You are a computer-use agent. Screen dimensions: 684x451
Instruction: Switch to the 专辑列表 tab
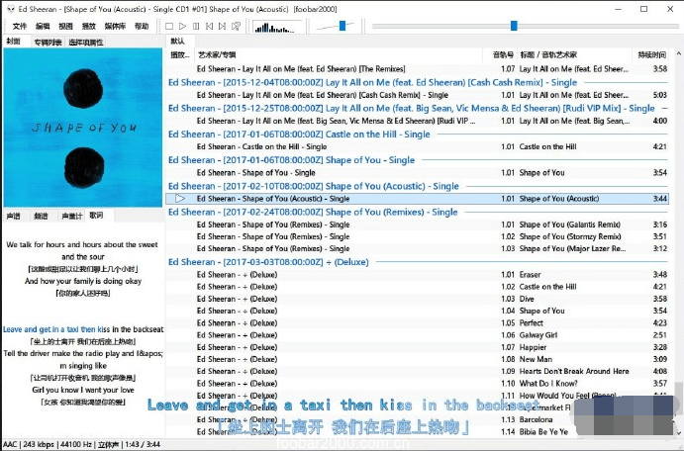[x=48, y=43]
